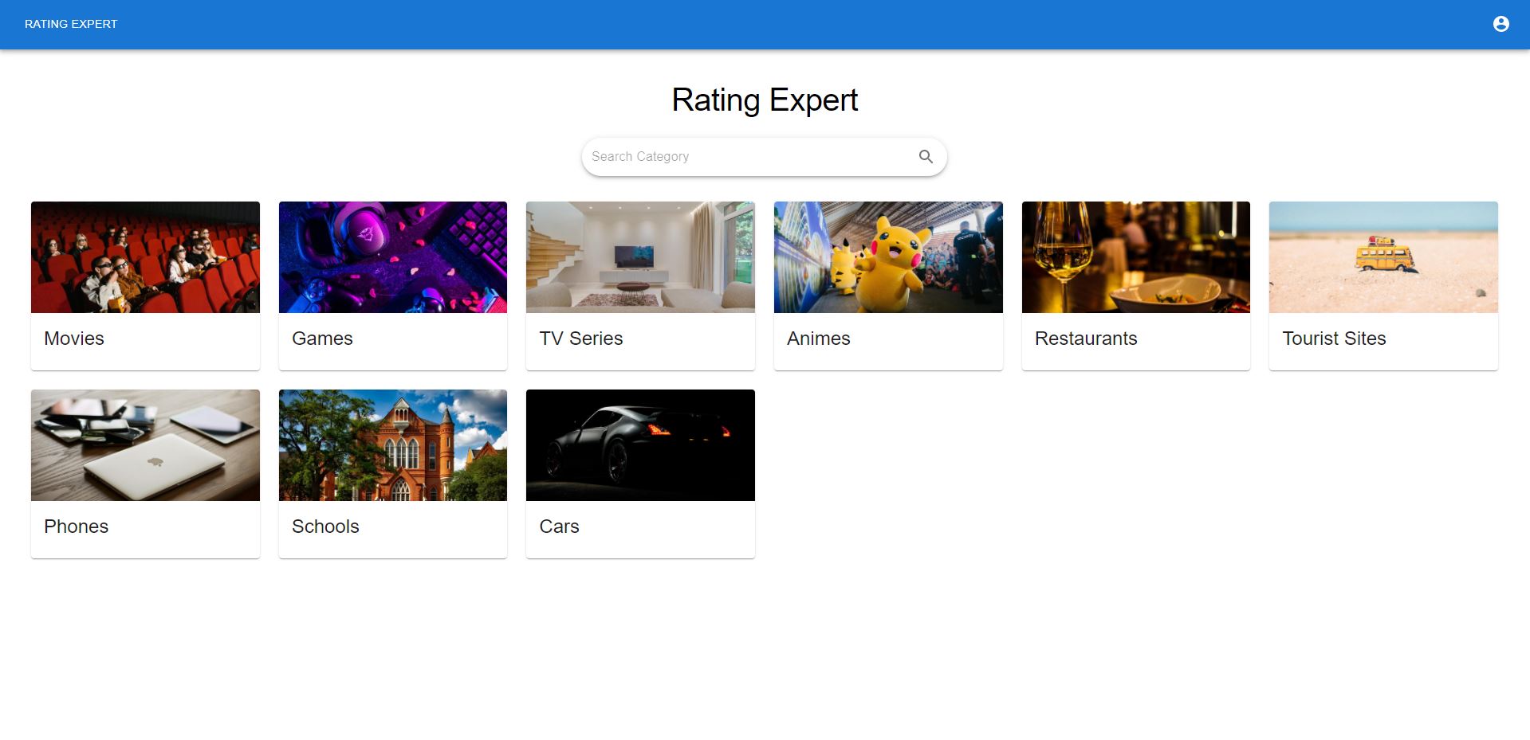Image resolution: width=1530 pixels, height=740 pixels.
Task: Select the Animes category label
Action: tap(819, 339)
